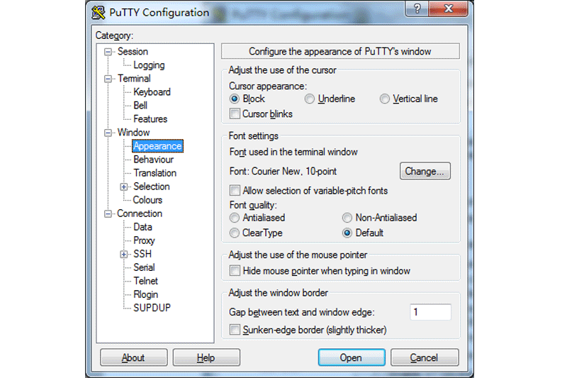
Task: Select the Window category
Action: pos(133,133)
